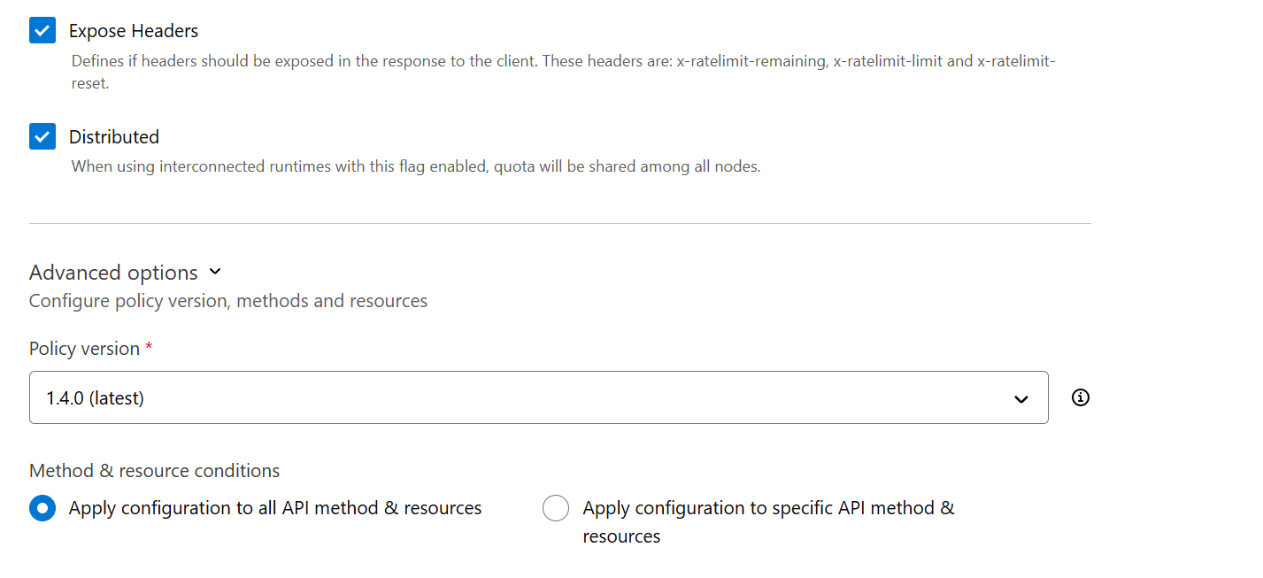1263x578 pixels.
Task: Click the Method & resource conditions heading
Action: [154, 470]
